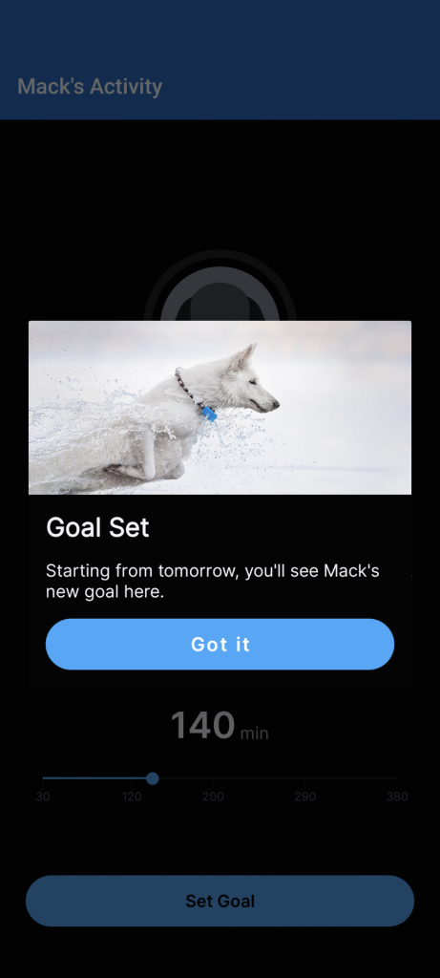Image resolution: width=440 pixels, height=978 pixels.
Task: Tap the "Got it" button
Action: coord(220,645)
